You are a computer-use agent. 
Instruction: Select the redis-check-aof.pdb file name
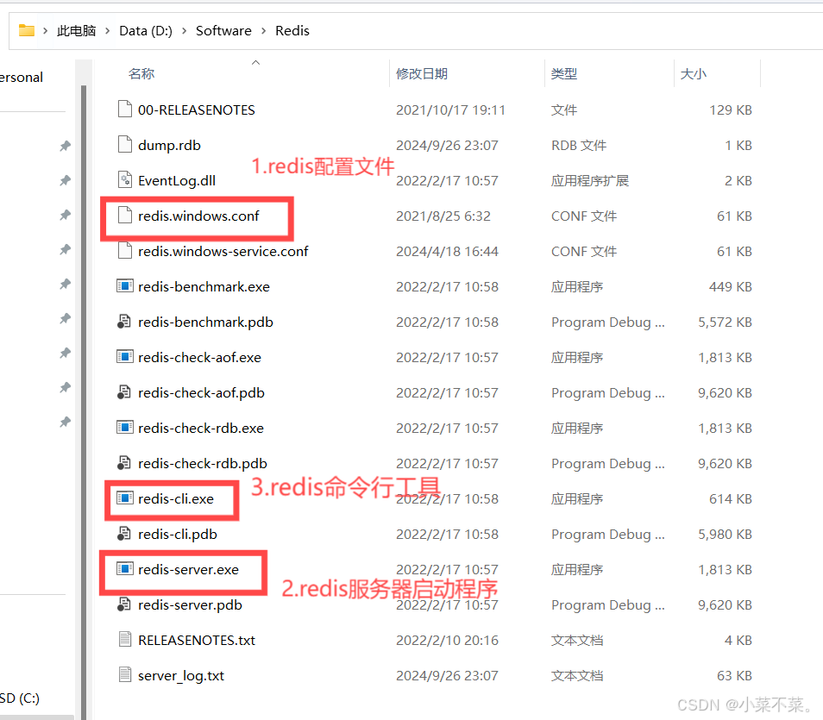pos(201,392)
